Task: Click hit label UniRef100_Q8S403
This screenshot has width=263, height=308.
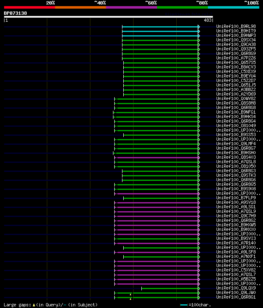Action: click(236, 157)
